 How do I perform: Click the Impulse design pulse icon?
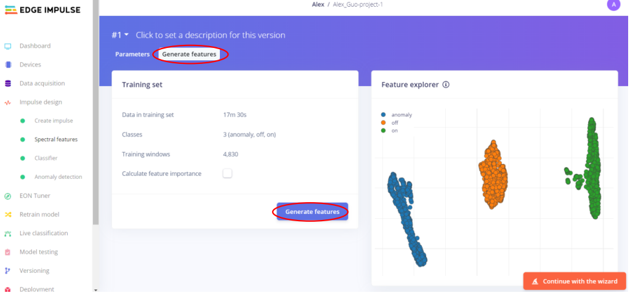point(8,102)
